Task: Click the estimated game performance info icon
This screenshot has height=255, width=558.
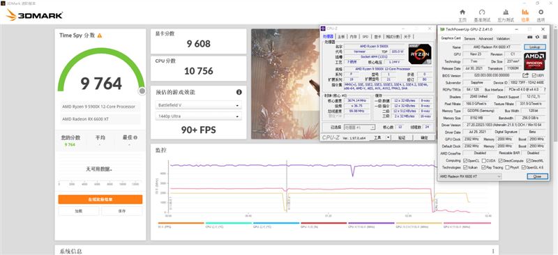Action: [x=239, y=92]
